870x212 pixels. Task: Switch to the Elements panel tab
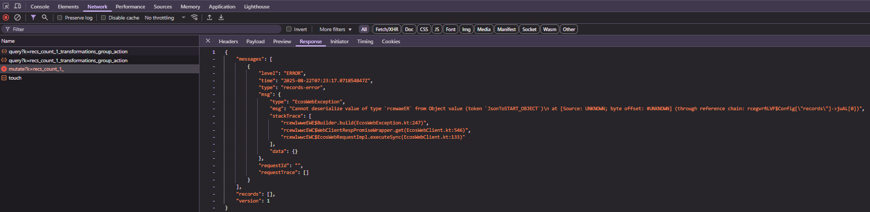coord(68,7)
